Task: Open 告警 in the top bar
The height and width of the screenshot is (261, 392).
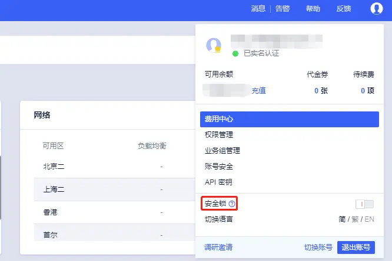Action: (283, 9)
